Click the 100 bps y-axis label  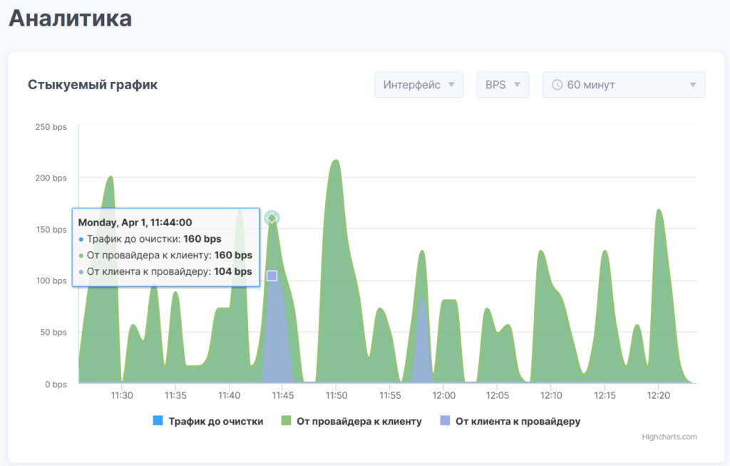51,280
